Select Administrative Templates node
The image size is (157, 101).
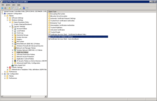(x=29, y=70)
